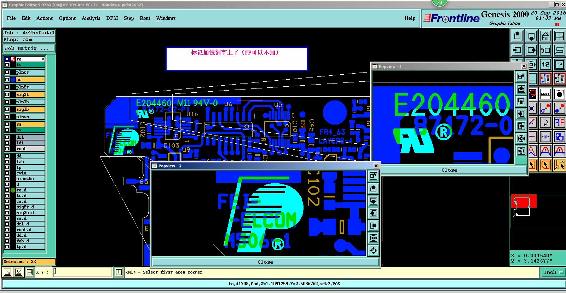Click pan up icon in Popview 2

373,189
